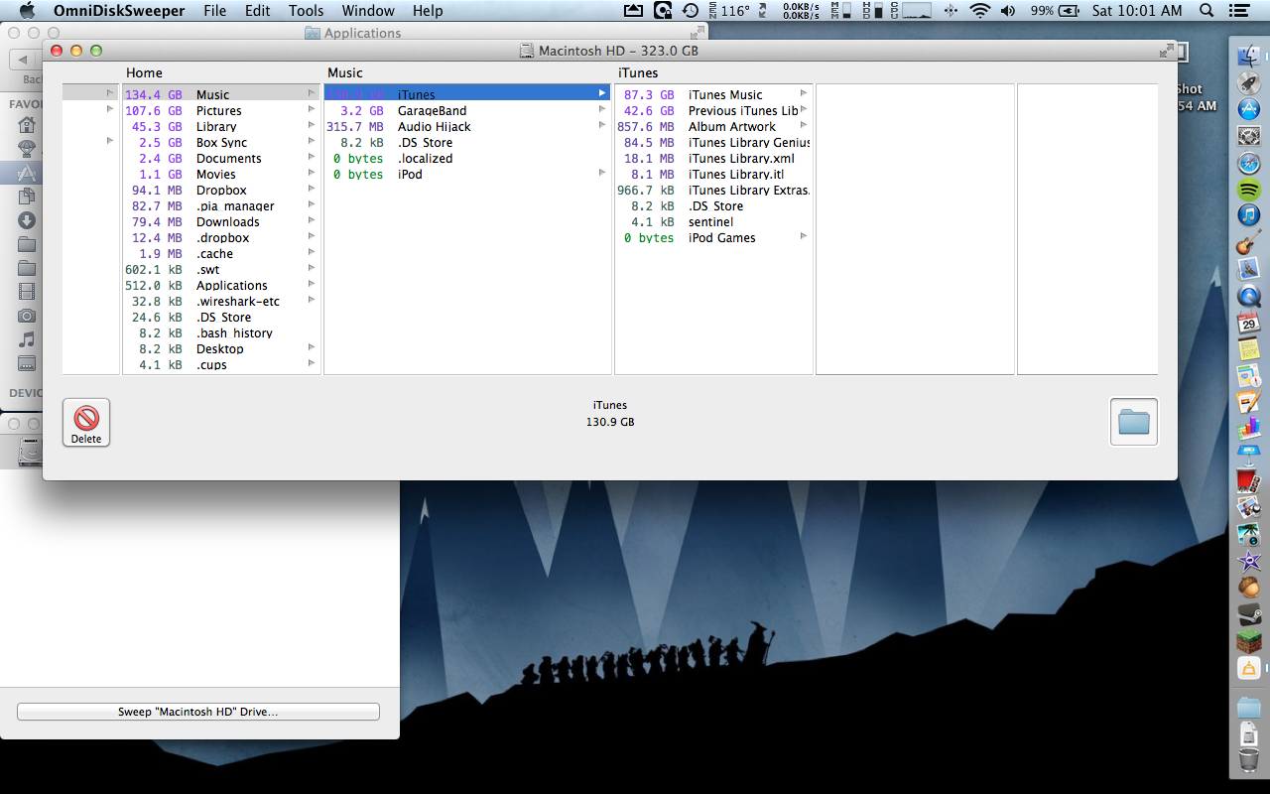The width and height of the screenshot is (1270, 794).
Task: Open the File menu
Action: coord(214,11)
